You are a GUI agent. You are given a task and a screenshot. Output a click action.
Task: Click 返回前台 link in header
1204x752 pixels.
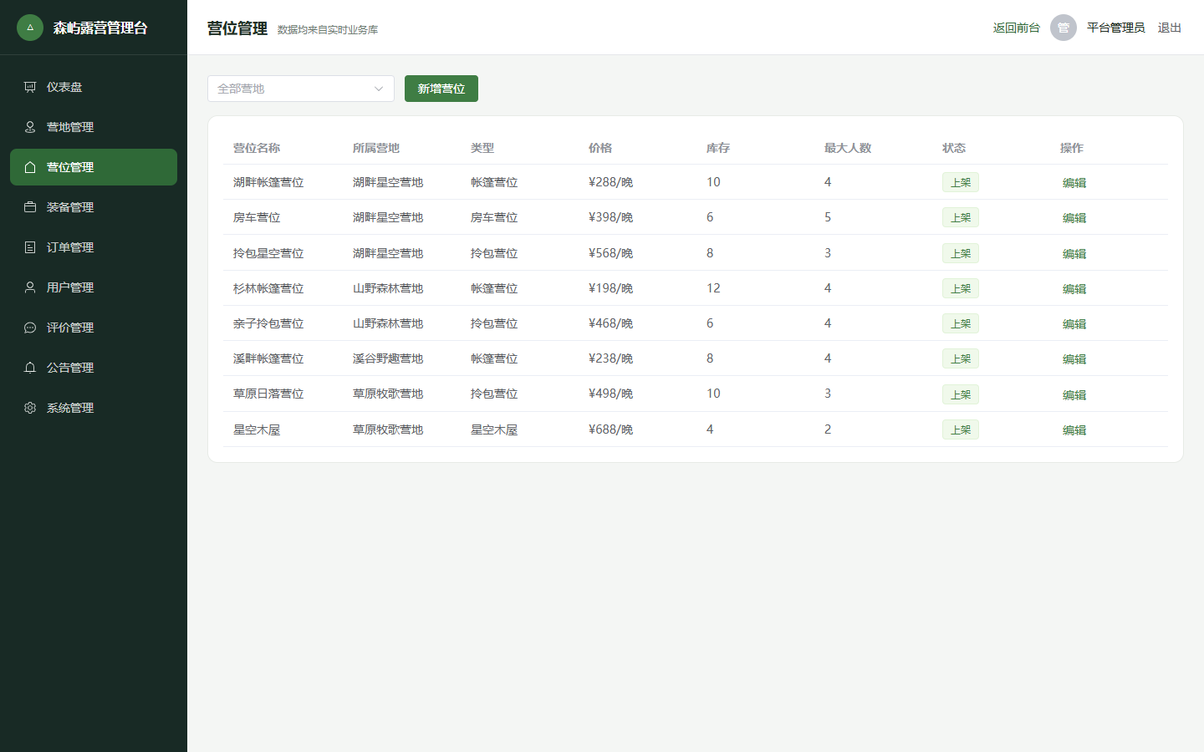tap(1017, 28)
